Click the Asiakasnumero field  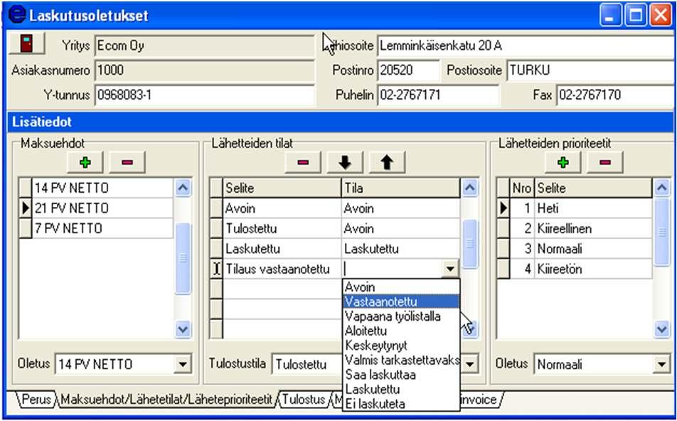click(205, 70)
